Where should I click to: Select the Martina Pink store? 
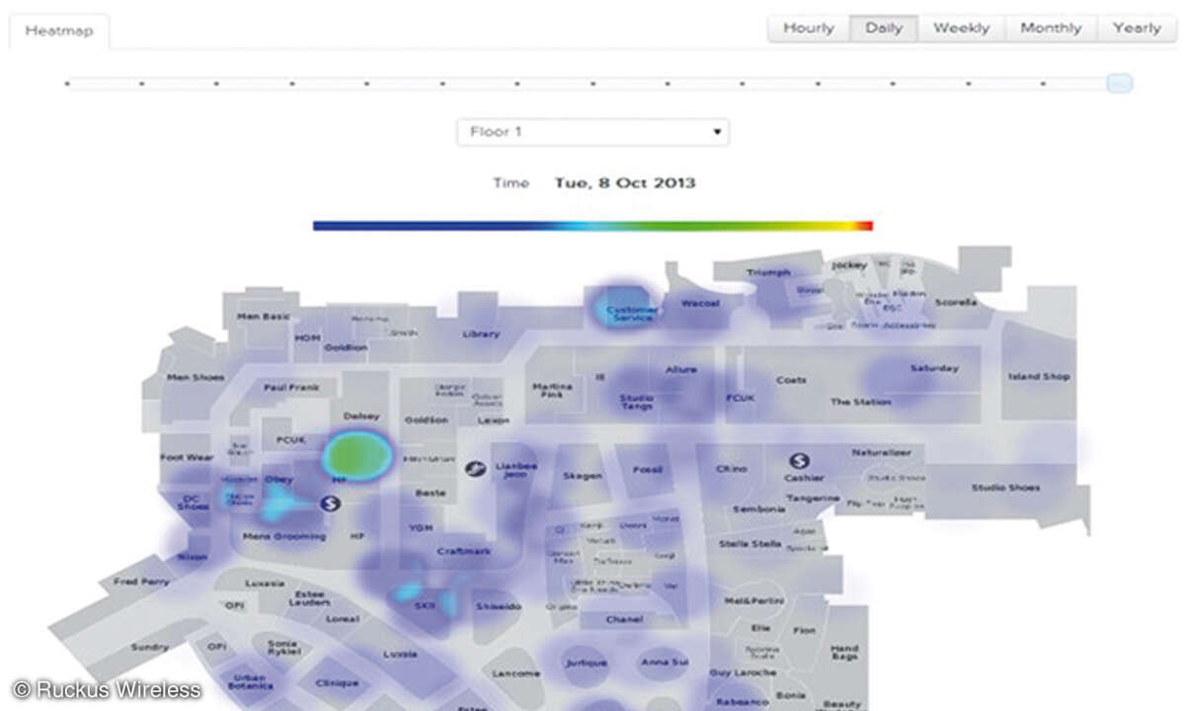click(552, 389)
